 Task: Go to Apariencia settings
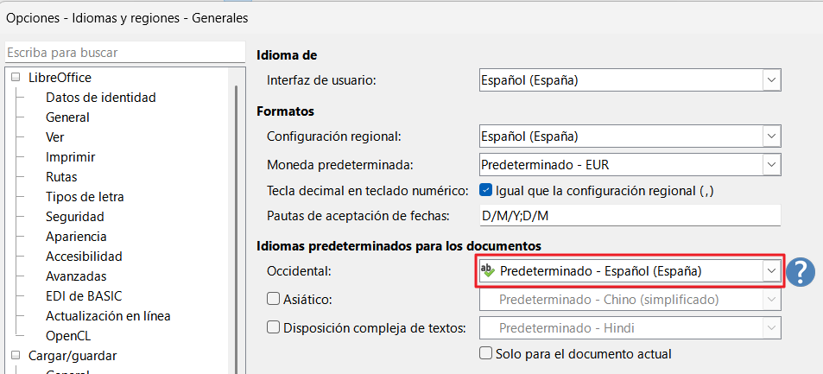[x=76, y=237]
